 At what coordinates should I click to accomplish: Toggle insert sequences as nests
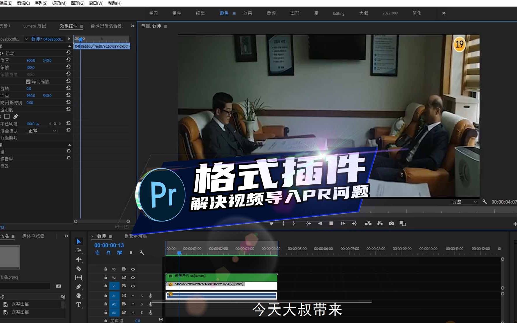[x=97, y=253]
